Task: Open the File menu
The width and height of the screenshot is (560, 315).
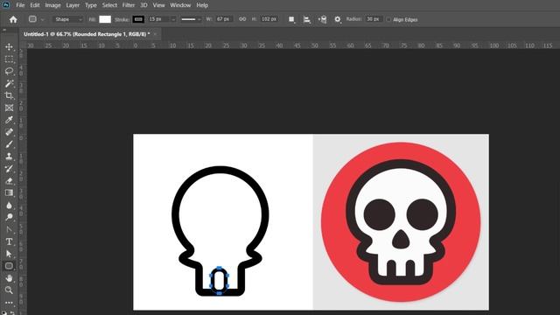Action: point(20,5)
